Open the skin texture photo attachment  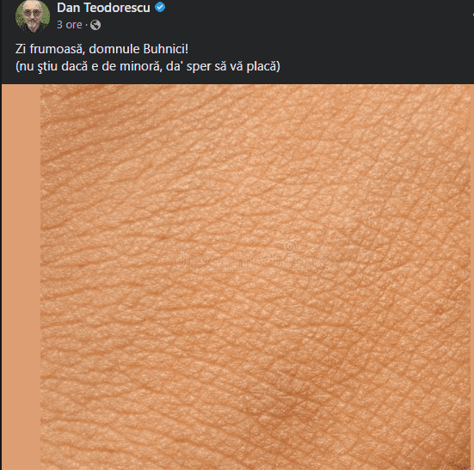tap(255, 277)
